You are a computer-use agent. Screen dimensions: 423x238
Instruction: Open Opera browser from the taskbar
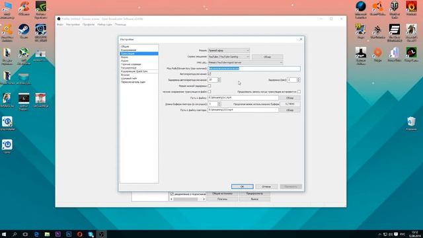tap(79, 234)
